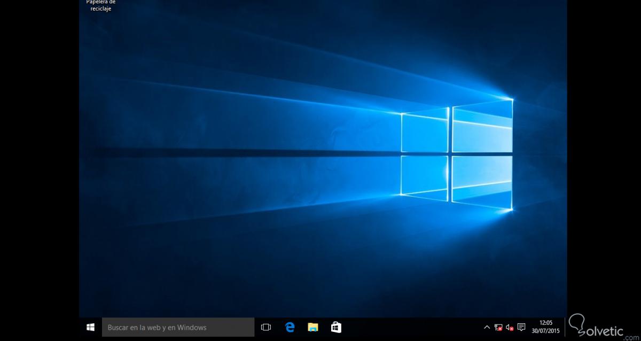
Task: Open the Action Center notifications icon
Action: click(x=521, y=327)
